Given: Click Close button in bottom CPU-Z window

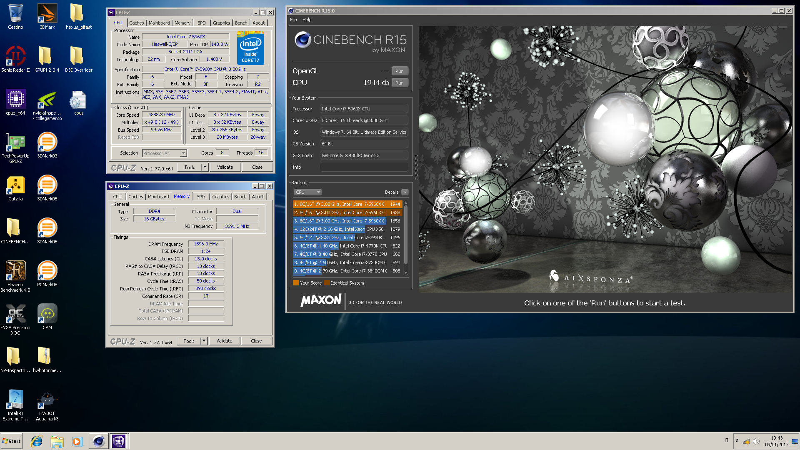Looking at the screenshot, I should pyautogui.click(x=256, y=341).
